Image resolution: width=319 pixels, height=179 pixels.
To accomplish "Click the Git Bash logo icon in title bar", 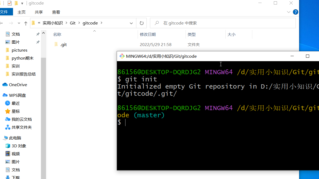I will pyautogui.click(x=122, y=56).
